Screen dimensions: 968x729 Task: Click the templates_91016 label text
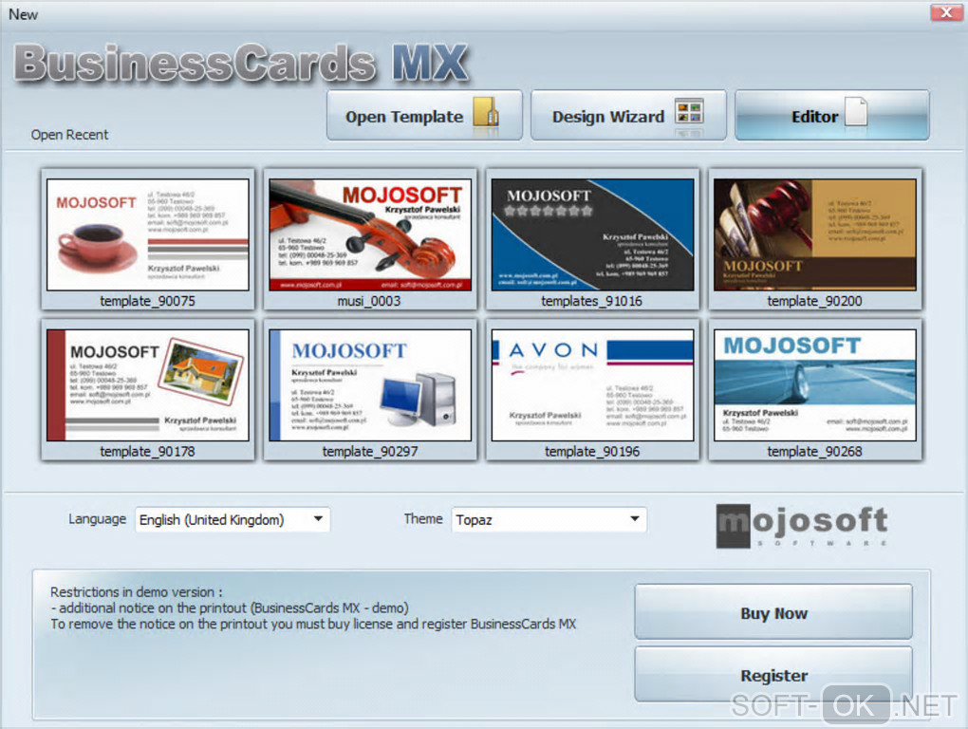pos(591,301)
